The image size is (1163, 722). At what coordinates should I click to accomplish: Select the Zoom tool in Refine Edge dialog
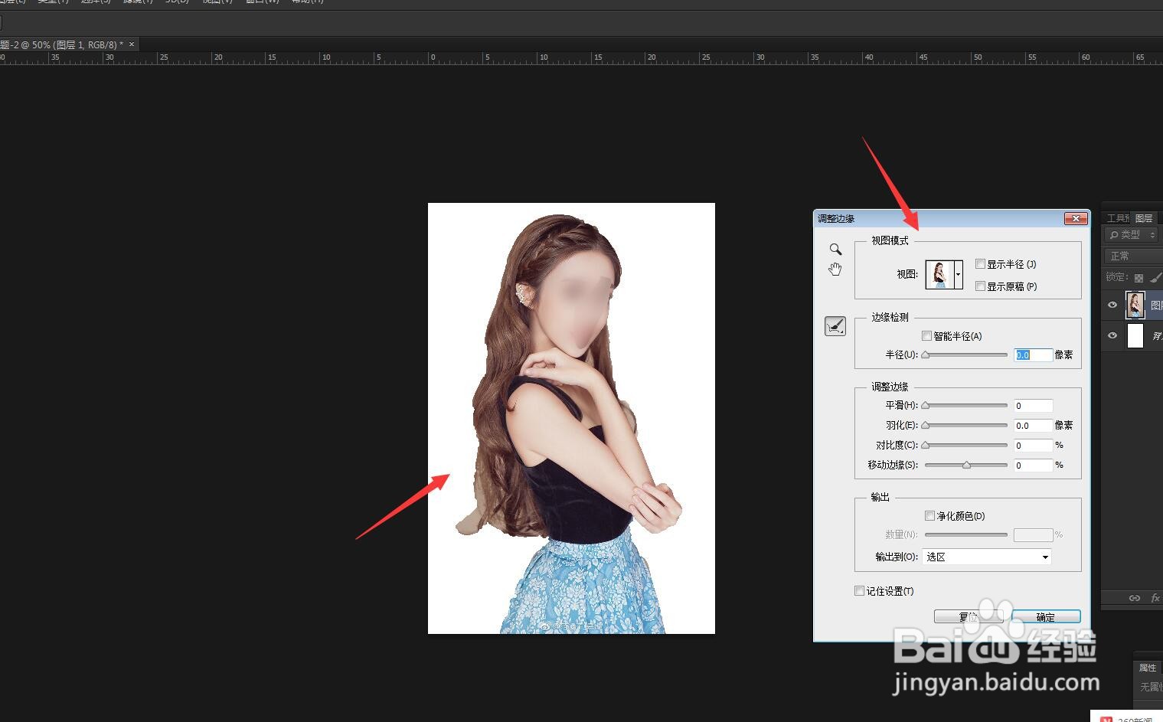coord(835,249)
